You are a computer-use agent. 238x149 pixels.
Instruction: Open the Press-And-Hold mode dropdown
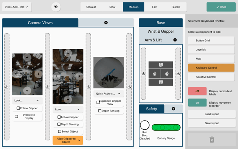(17, 7)
